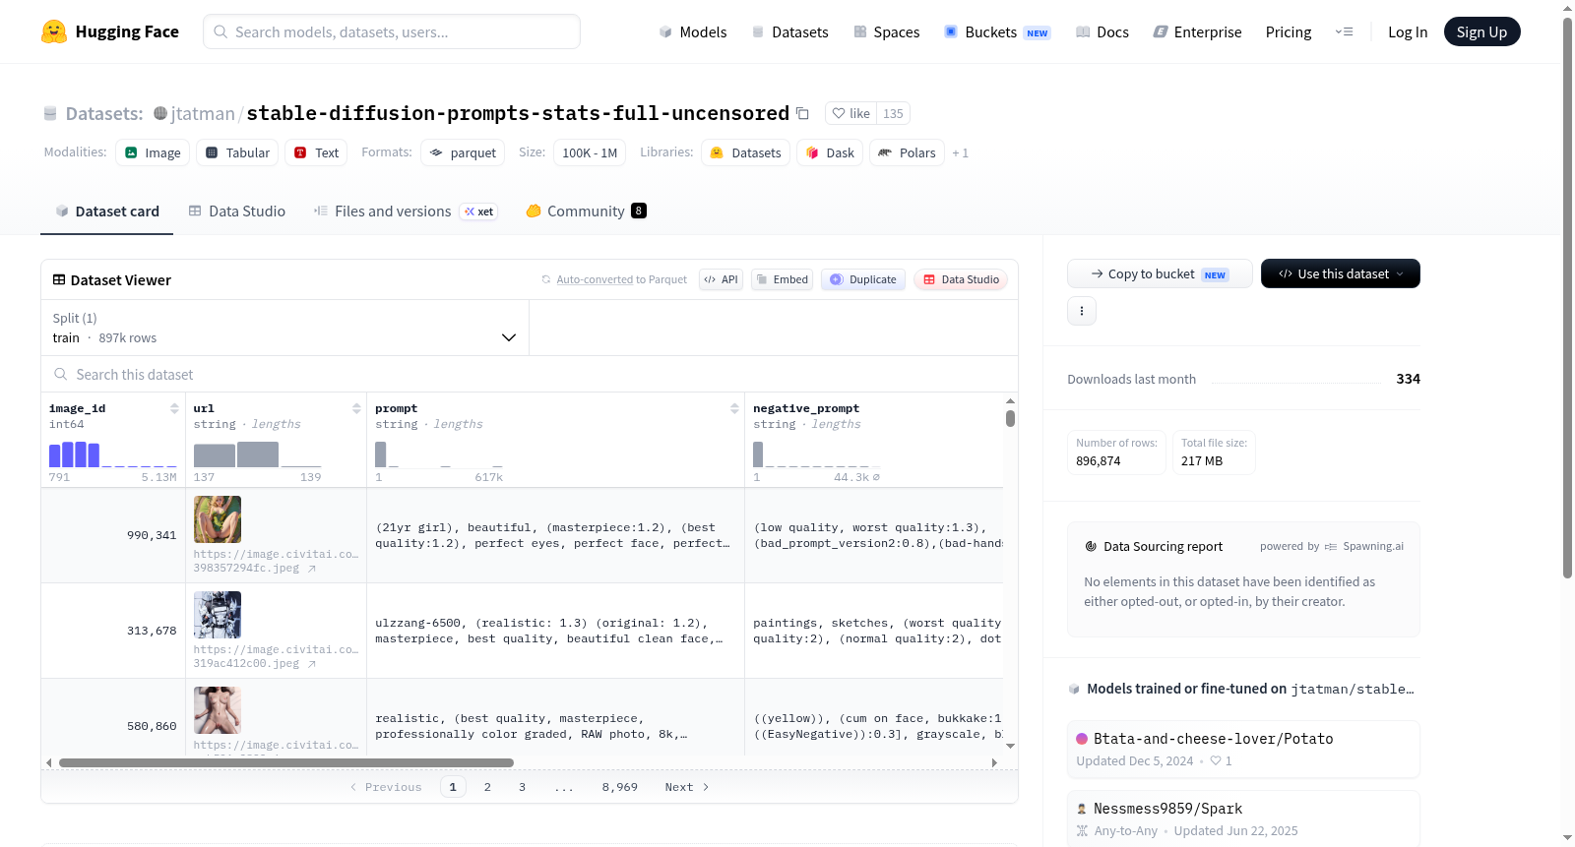Focus the top search models field
The image size is (1575, 847).
[392, 31]
